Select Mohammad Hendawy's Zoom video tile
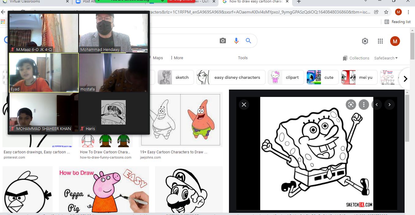This screenshot has height=215, width=415. click(113, 33)
